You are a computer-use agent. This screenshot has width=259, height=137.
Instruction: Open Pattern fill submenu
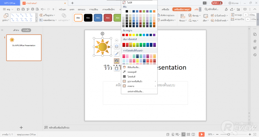(x=139, y=86)
